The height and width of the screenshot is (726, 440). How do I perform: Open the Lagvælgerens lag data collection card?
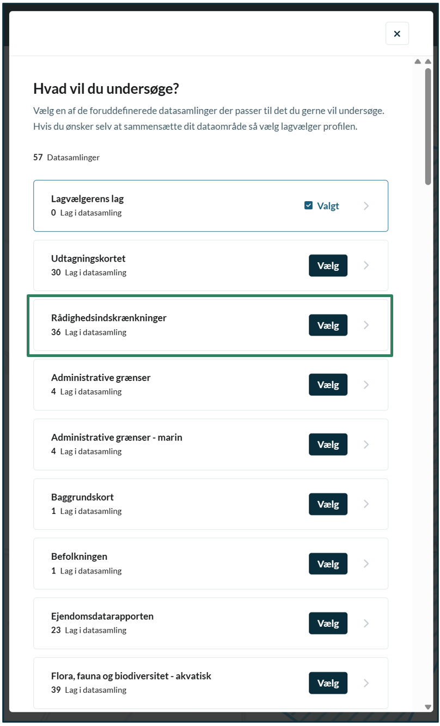click(x=211, y=206)
